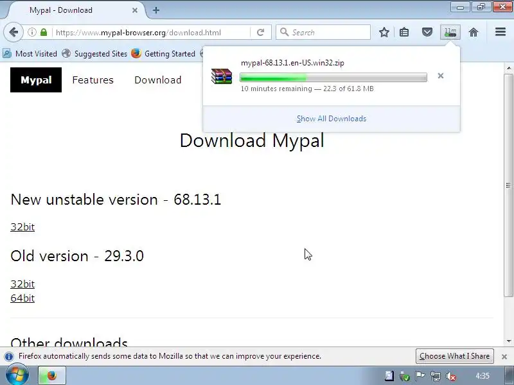
Task: Download 64bit of old version
Action: click(x=22, y=298)
